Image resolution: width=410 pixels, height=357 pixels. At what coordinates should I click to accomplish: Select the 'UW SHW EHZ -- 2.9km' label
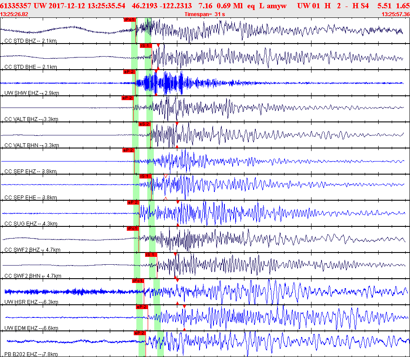(32, 93)
